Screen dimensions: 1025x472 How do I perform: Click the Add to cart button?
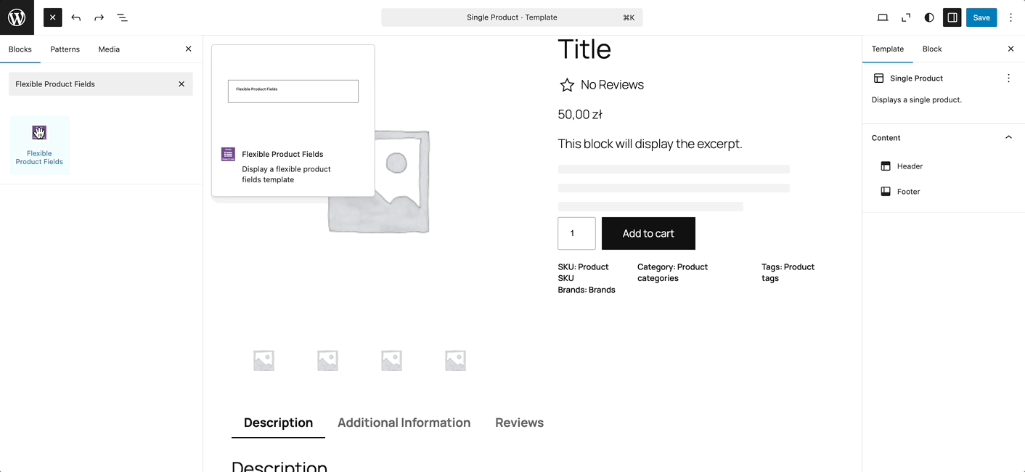648,233
